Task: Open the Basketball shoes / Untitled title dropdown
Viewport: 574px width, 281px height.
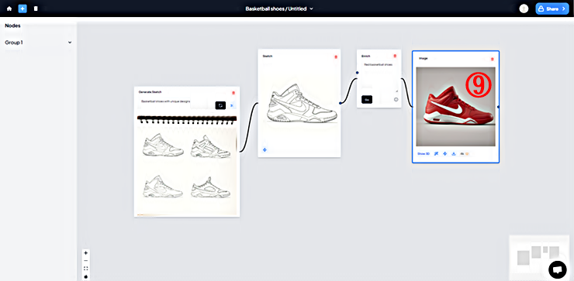Action: 279,9
